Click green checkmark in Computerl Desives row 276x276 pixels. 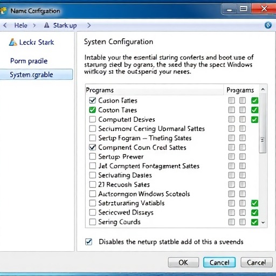(254, 120)
